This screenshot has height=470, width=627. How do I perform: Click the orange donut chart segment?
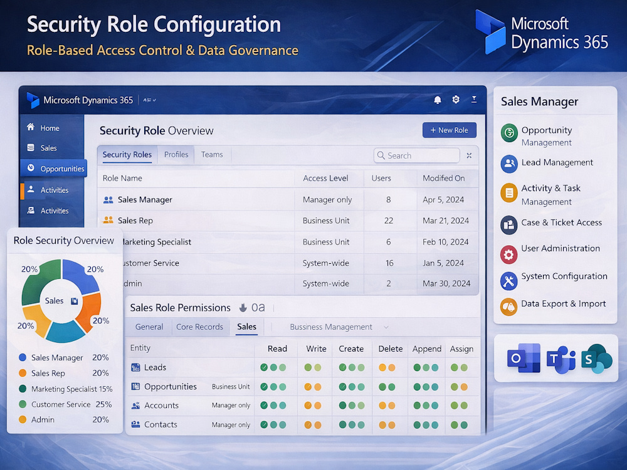(89, 313)
